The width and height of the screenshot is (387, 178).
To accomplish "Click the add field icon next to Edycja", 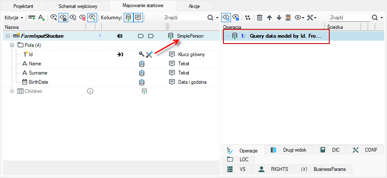I will click(x=32, y=18).
